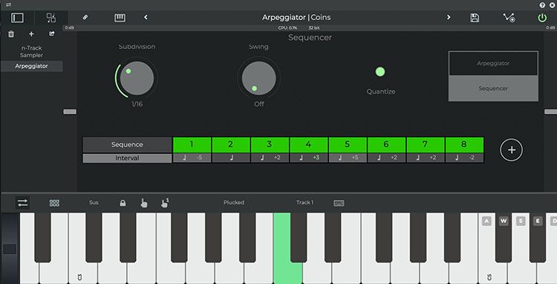Click the plus icon above the plugin list
Viewport: 557px width, 284px height.
click(31, 34)
